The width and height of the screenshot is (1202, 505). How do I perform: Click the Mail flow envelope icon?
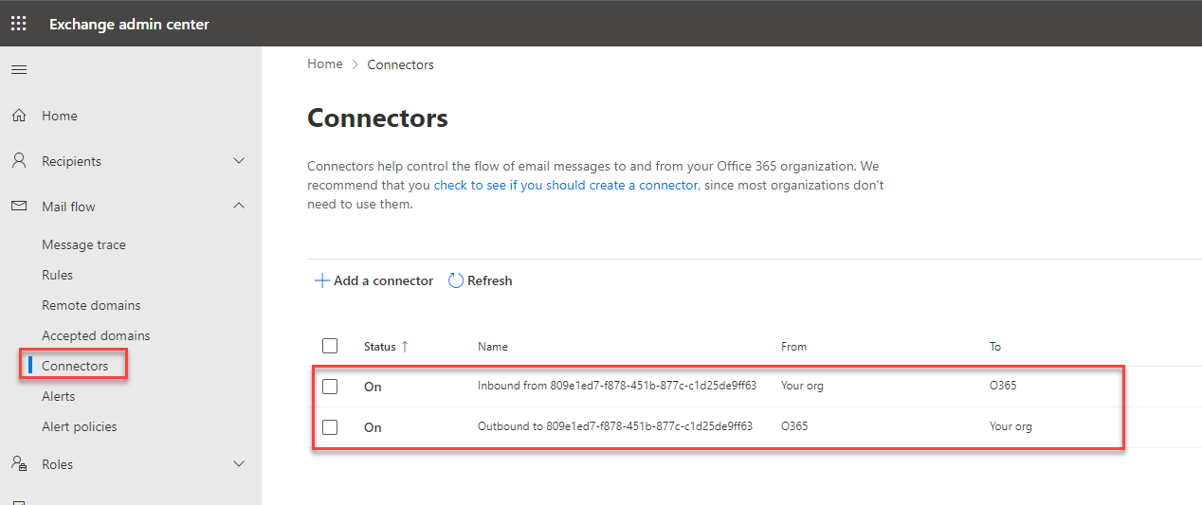click(19, 207)
